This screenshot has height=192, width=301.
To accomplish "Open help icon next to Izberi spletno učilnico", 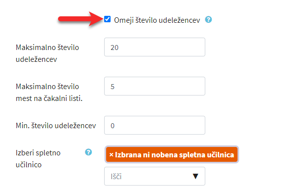I will pos(88,152).
